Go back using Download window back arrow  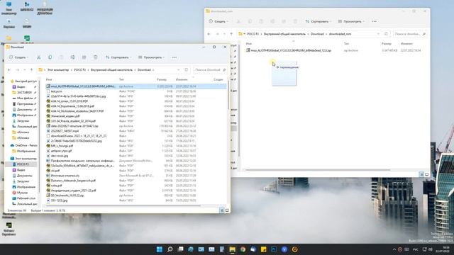(x=9, y=70)
